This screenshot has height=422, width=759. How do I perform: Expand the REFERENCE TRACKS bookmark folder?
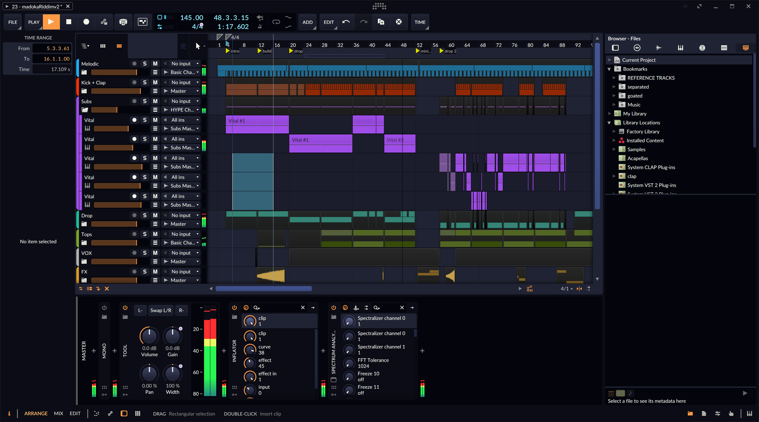(x=614, y=78)
